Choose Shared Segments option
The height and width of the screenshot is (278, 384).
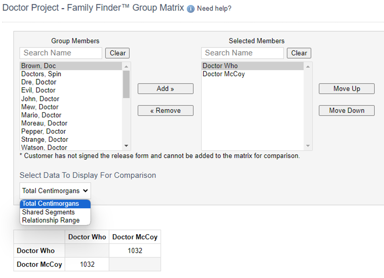(x=48, y=212)
